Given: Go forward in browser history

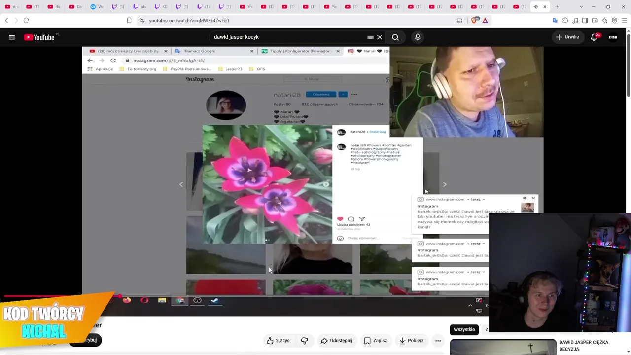Looking at the screenshot, I should [16, 20].
